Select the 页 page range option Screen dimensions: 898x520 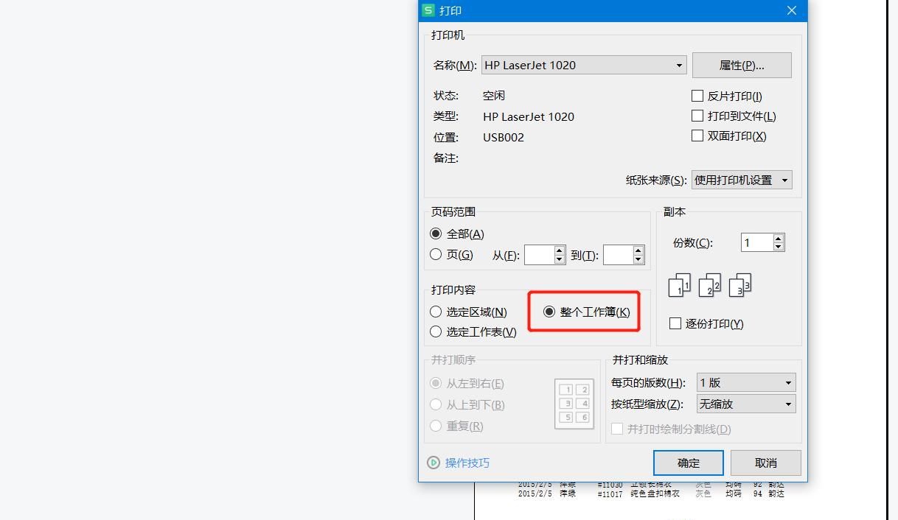pos(435,254)
